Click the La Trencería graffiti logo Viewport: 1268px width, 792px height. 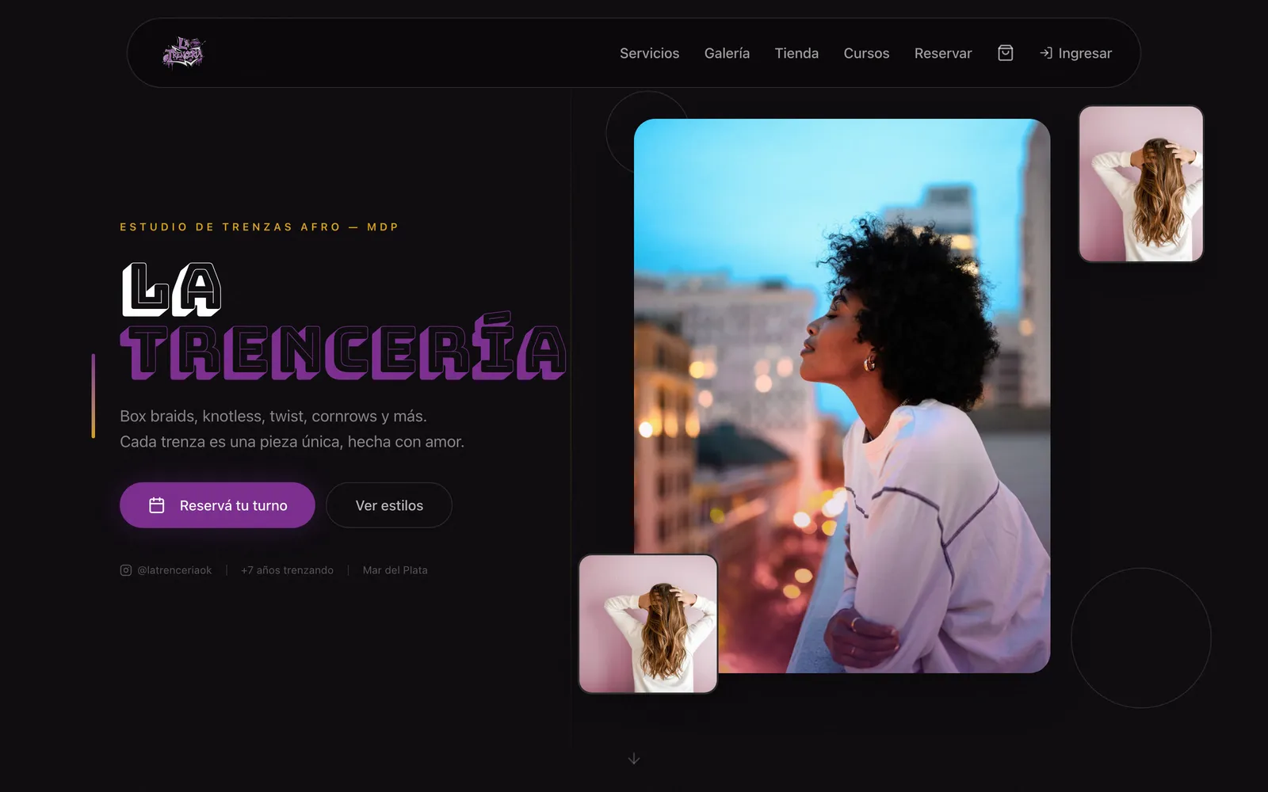184,53
